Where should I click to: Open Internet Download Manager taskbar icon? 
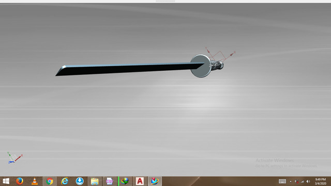click(x=125, y=181)
